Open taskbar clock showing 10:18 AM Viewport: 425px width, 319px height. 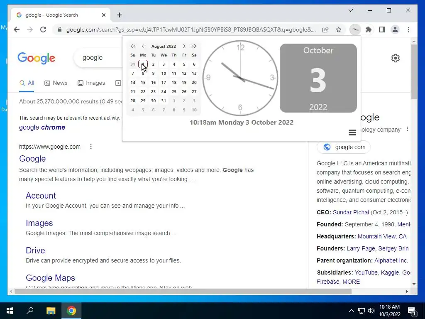pyautogui.click(x=389, y=311)
